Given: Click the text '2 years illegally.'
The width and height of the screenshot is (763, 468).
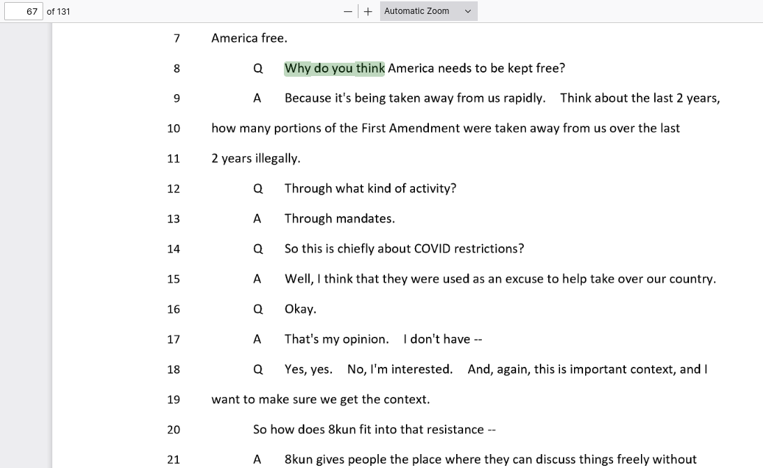Looking at the screenshot, I should coord(256,158).
